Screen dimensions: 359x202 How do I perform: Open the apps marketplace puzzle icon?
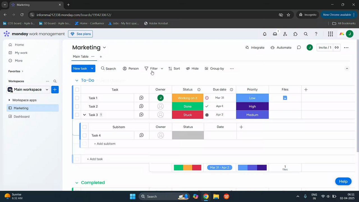(x=295, y=34)
